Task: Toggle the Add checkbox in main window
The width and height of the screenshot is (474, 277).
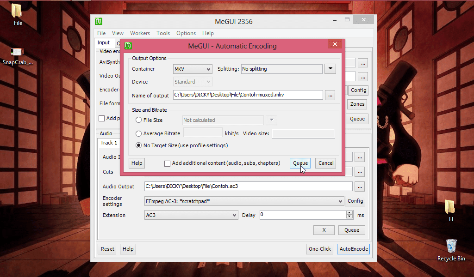Action: pyautogui.click(x=102, y=119)
